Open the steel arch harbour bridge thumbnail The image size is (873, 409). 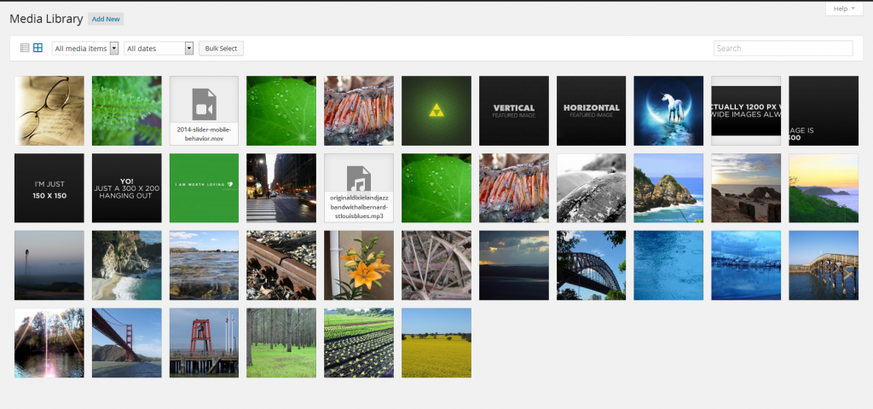coord(592,266)
